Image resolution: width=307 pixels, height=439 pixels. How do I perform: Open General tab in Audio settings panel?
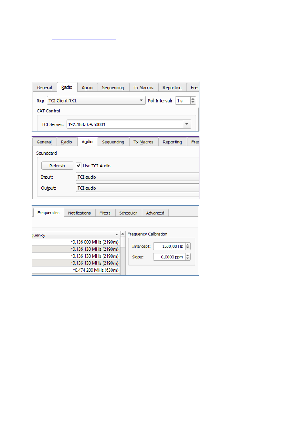[x=44, y=142]
